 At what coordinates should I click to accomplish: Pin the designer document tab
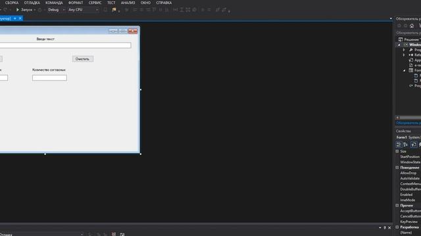[15, 18]
